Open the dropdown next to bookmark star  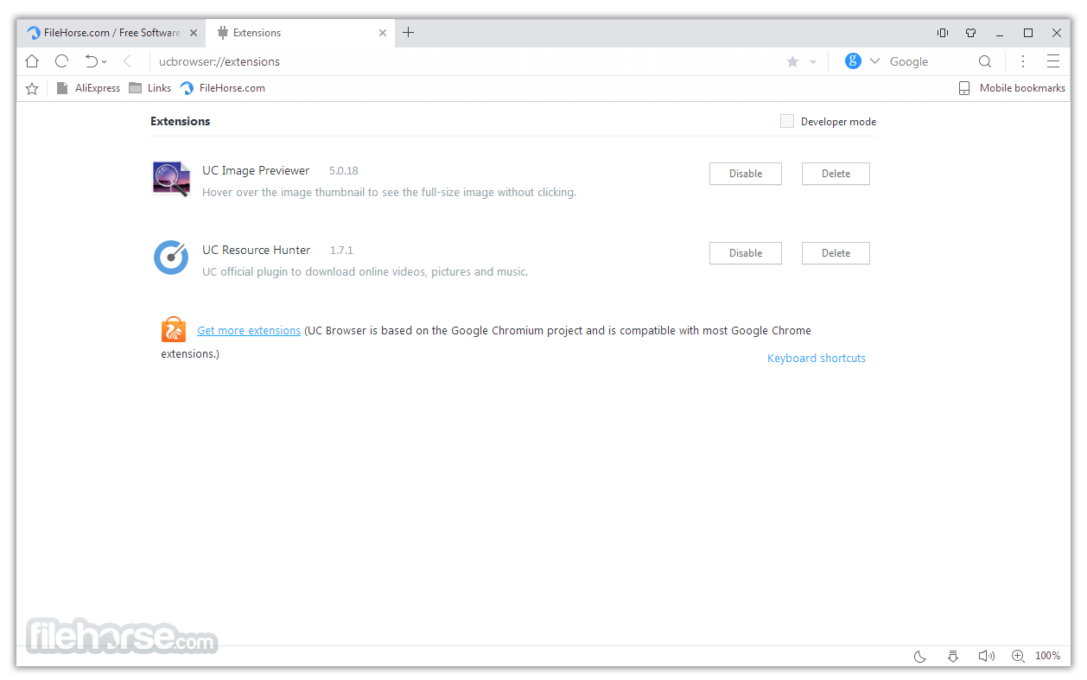pos(812,62)
